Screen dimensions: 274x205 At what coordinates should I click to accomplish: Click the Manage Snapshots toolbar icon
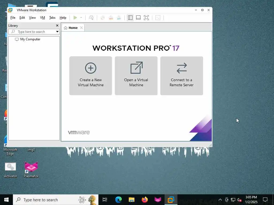point(119,18)
